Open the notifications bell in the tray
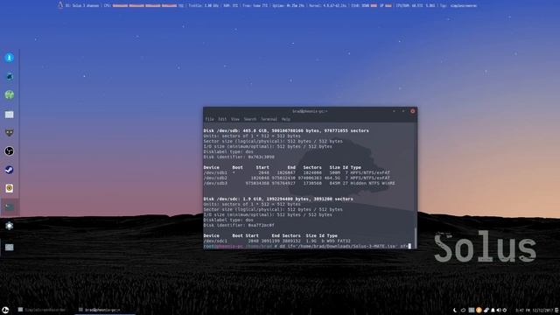Viewport: 560px width, 315px height. (493, 310)
